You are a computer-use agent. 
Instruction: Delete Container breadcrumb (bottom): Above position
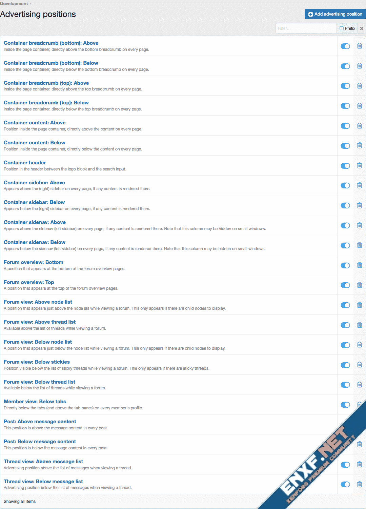click(x=360, y=46)
